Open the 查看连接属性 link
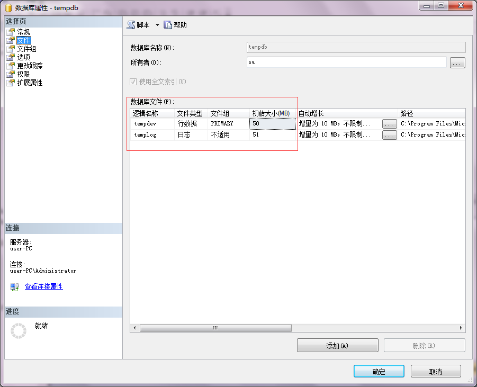 coord(44,286)
